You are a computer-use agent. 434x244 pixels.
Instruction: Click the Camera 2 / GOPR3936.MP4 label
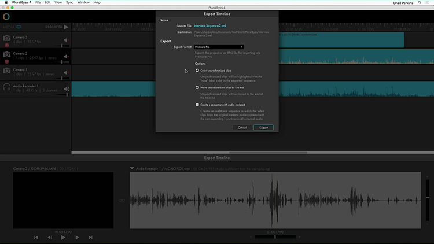click(34, 168)
